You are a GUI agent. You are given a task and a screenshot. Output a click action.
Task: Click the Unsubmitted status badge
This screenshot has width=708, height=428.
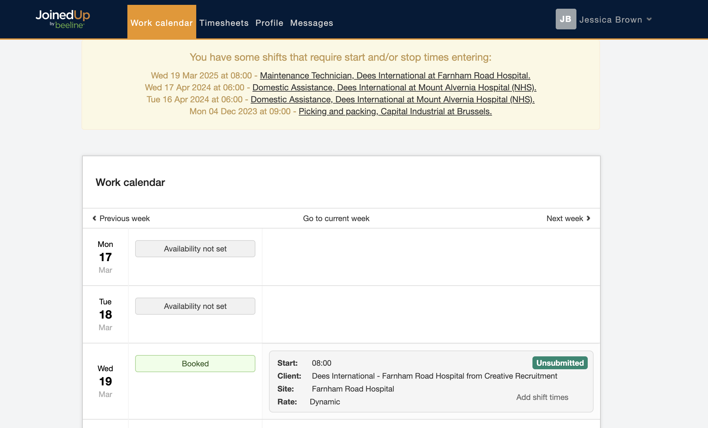[560, 363]
